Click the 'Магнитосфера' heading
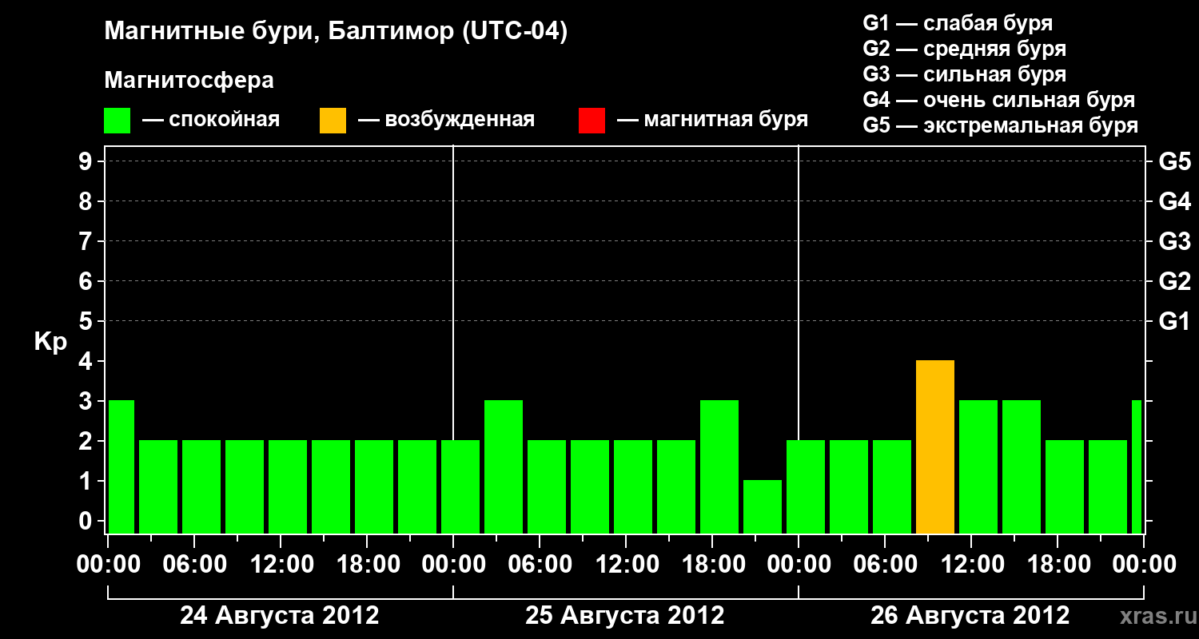1199x639 pixels. pos(189,81)
